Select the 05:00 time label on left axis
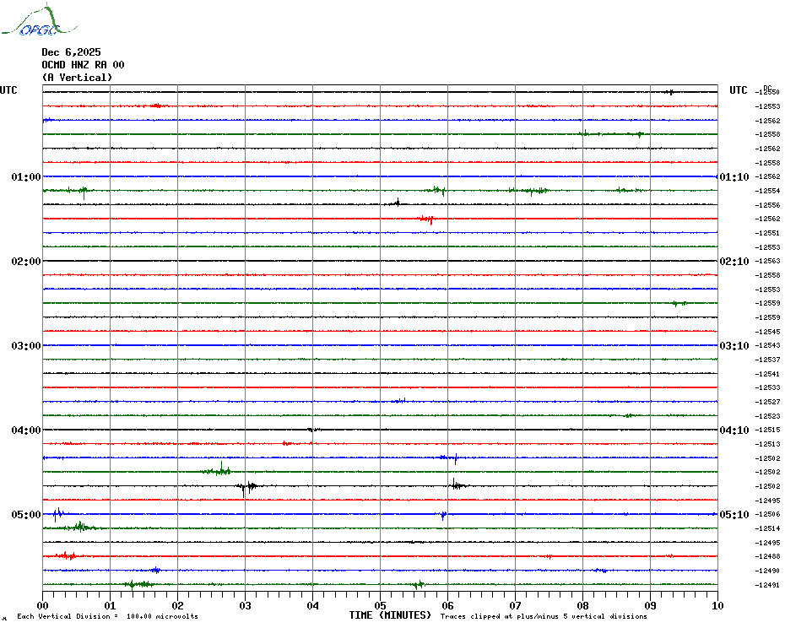 tap(26, 515)
